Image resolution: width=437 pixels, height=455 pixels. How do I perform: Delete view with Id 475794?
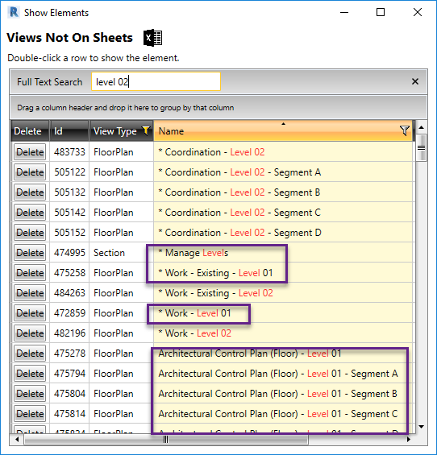pyautogui.click(x=30, y=373)
